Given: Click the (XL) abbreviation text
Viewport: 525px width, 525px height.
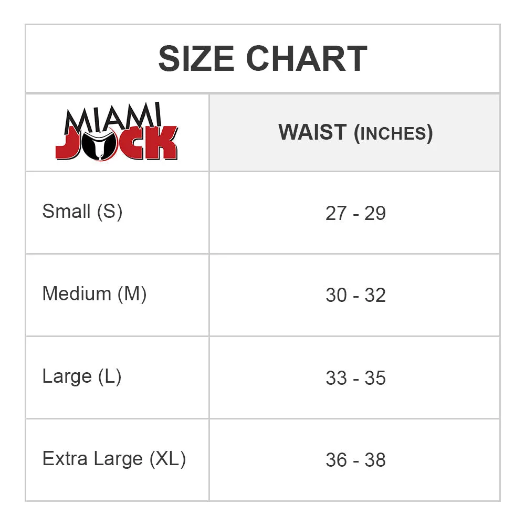Looking at the screenshot, I should click(x=168, y=459).
